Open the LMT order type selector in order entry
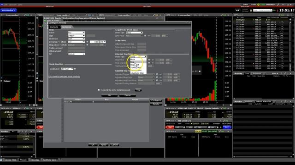295x165 pixels. (x=180, y=127)
